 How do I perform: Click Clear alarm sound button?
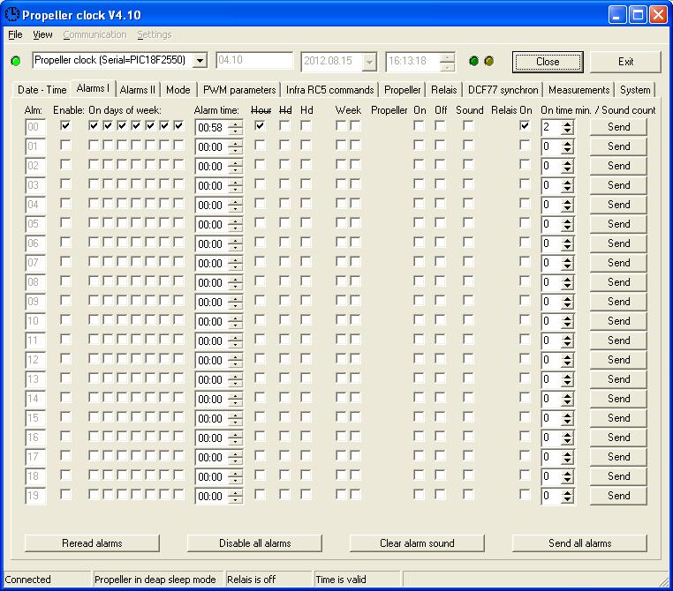[417, 543]
